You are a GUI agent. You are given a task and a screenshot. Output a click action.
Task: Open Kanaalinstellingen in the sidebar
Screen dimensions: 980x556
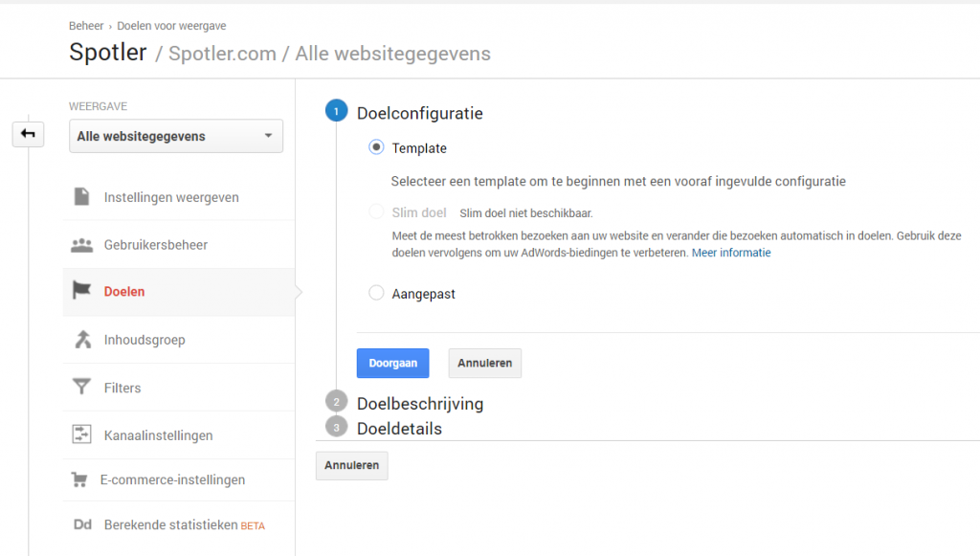pyautogui.click(x=179, y=435)
